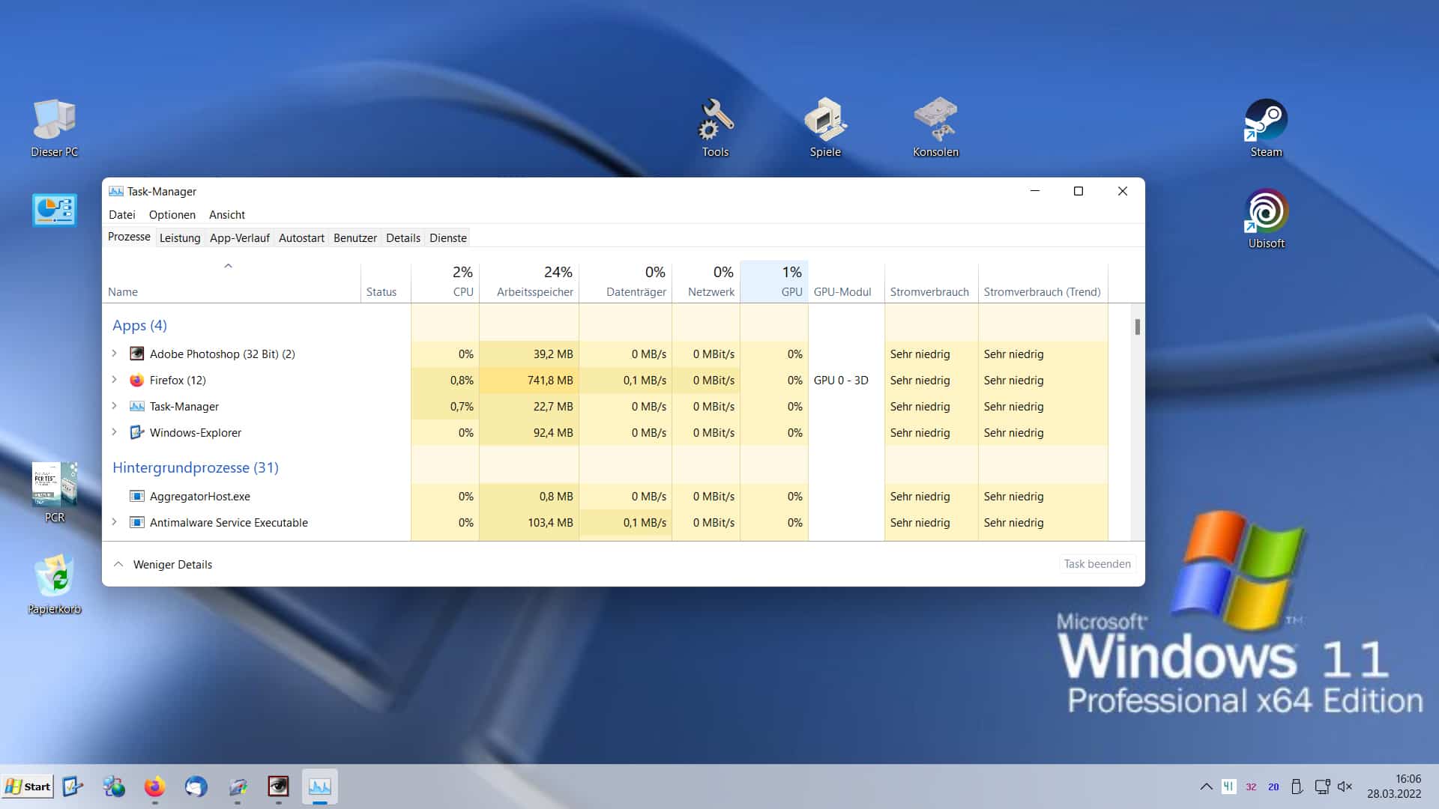Open the Datei menu
Viewport: 1439px width, 809px height.
click(x=121, y=215)
